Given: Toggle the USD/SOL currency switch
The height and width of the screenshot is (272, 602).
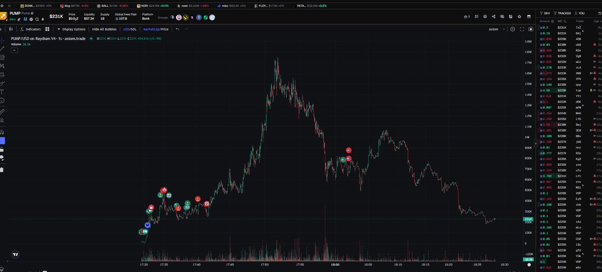Looking at the screenshot, I should (x=130, y=29).
